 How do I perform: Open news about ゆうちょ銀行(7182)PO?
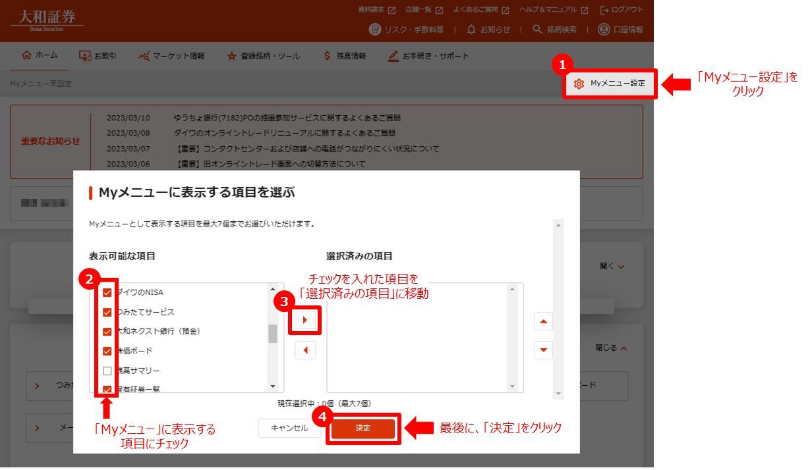(x=287, y=118)
